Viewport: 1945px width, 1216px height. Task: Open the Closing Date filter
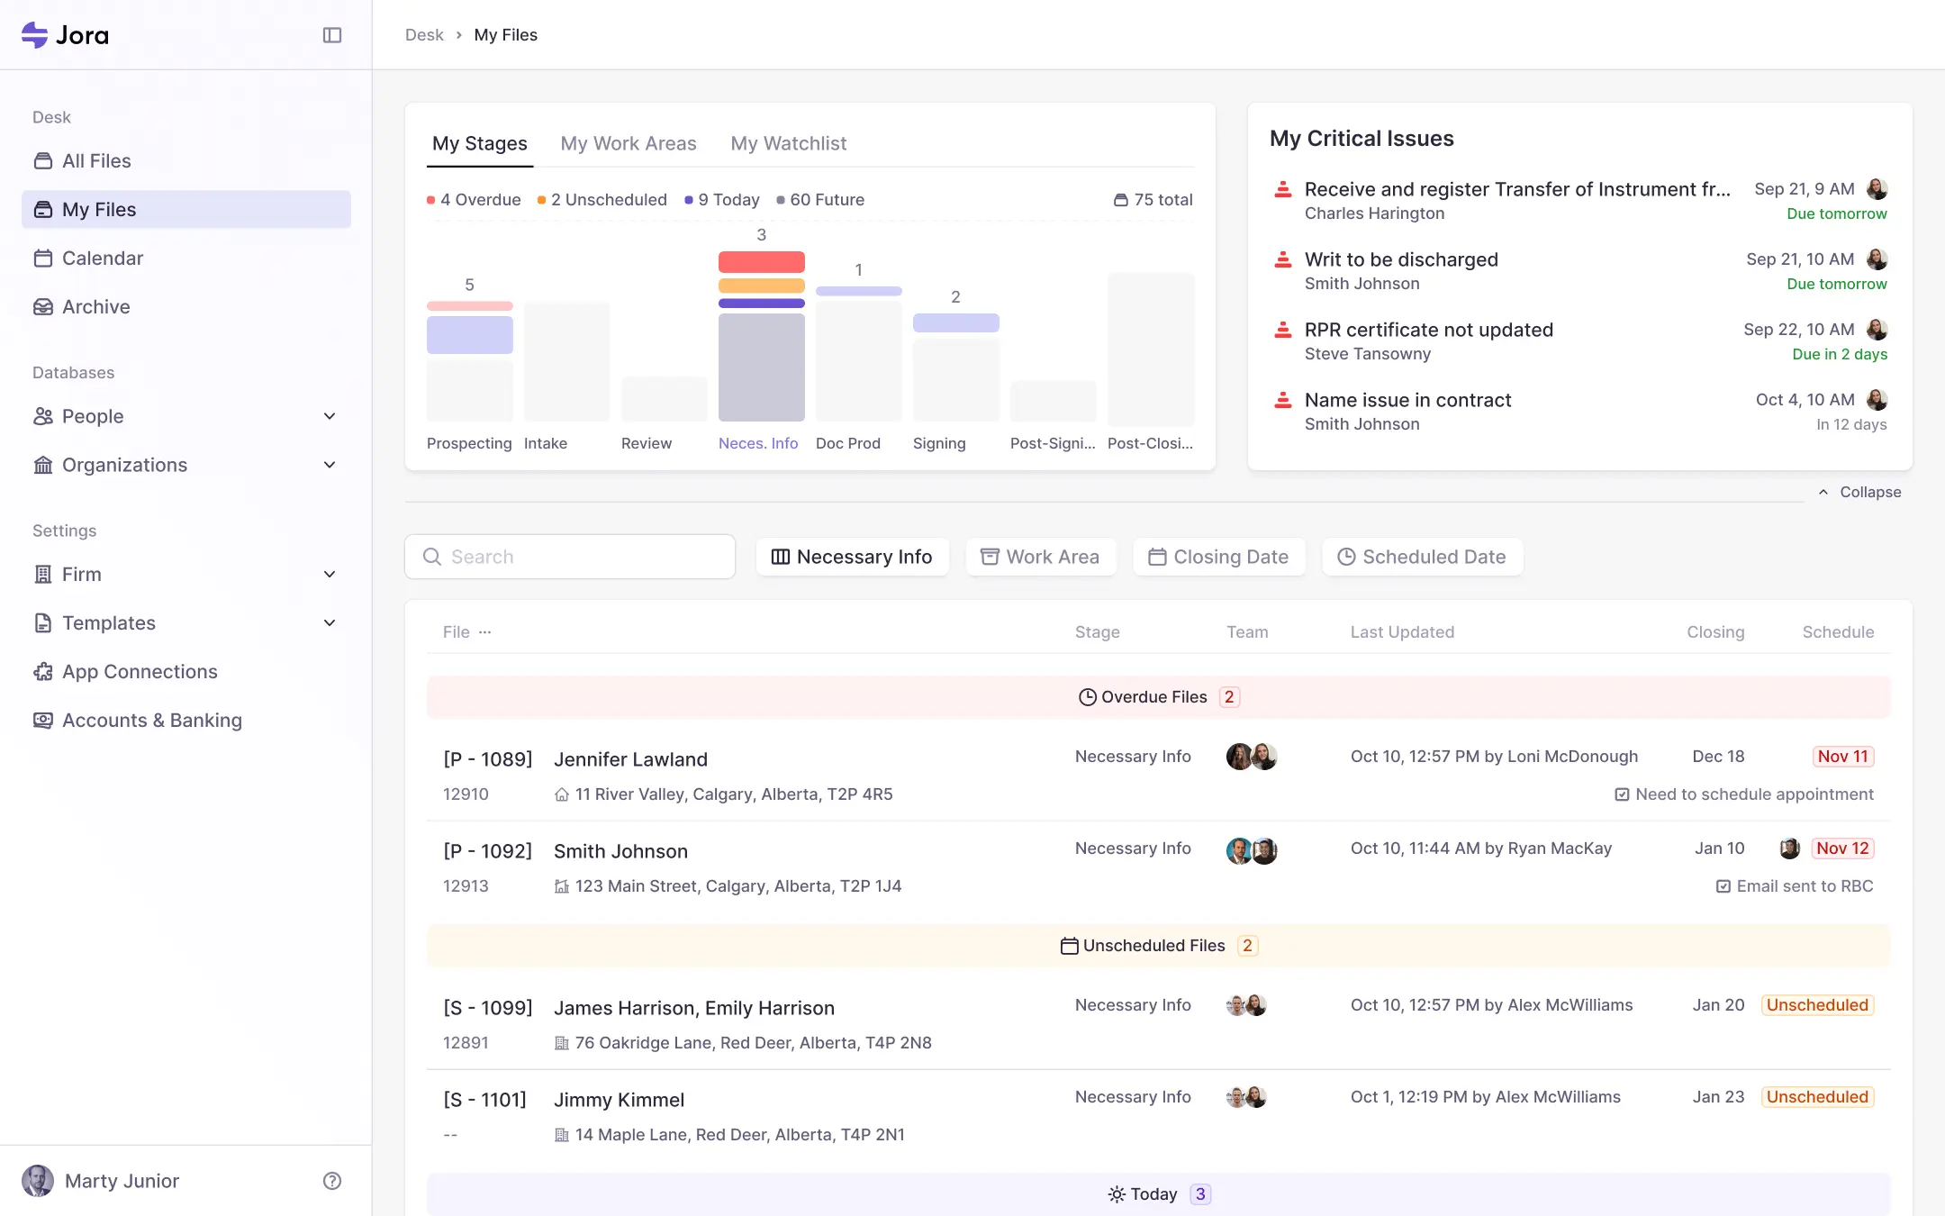coord(1219,557)
